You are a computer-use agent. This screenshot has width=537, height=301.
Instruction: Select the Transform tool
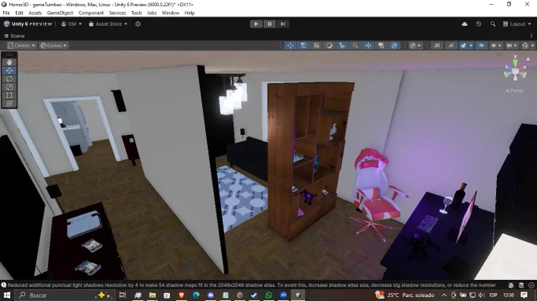9,103
